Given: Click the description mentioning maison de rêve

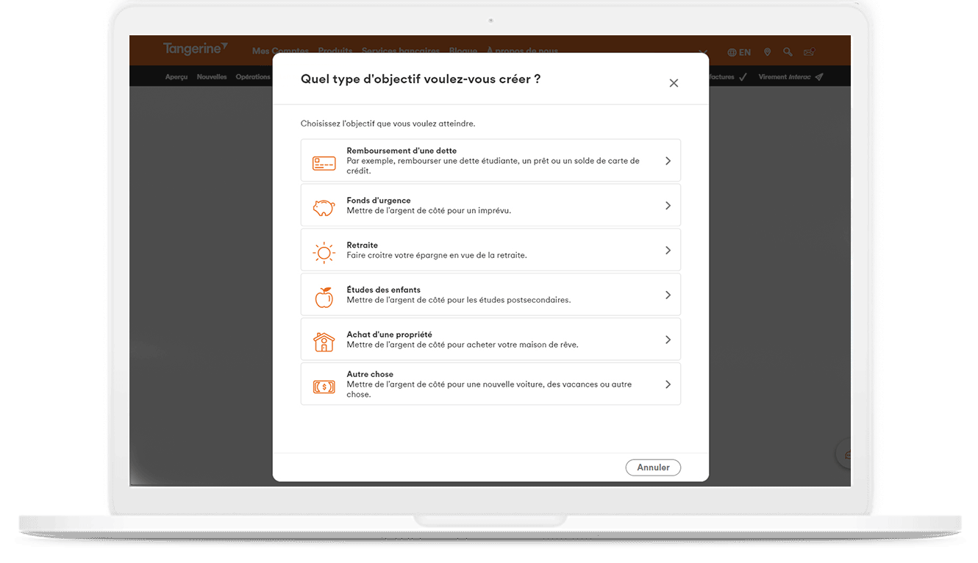Looking at the screenshot, I should coord(463,345).
